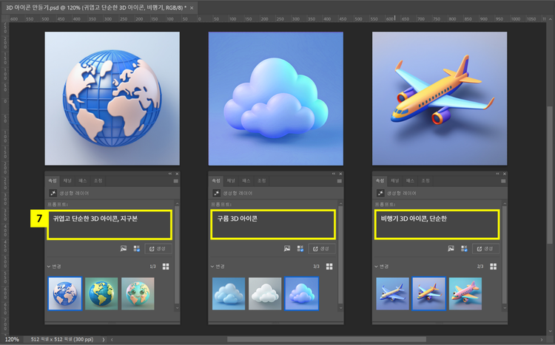
Task: Click reference image icon in cloud panel
Action: (287, 249)
